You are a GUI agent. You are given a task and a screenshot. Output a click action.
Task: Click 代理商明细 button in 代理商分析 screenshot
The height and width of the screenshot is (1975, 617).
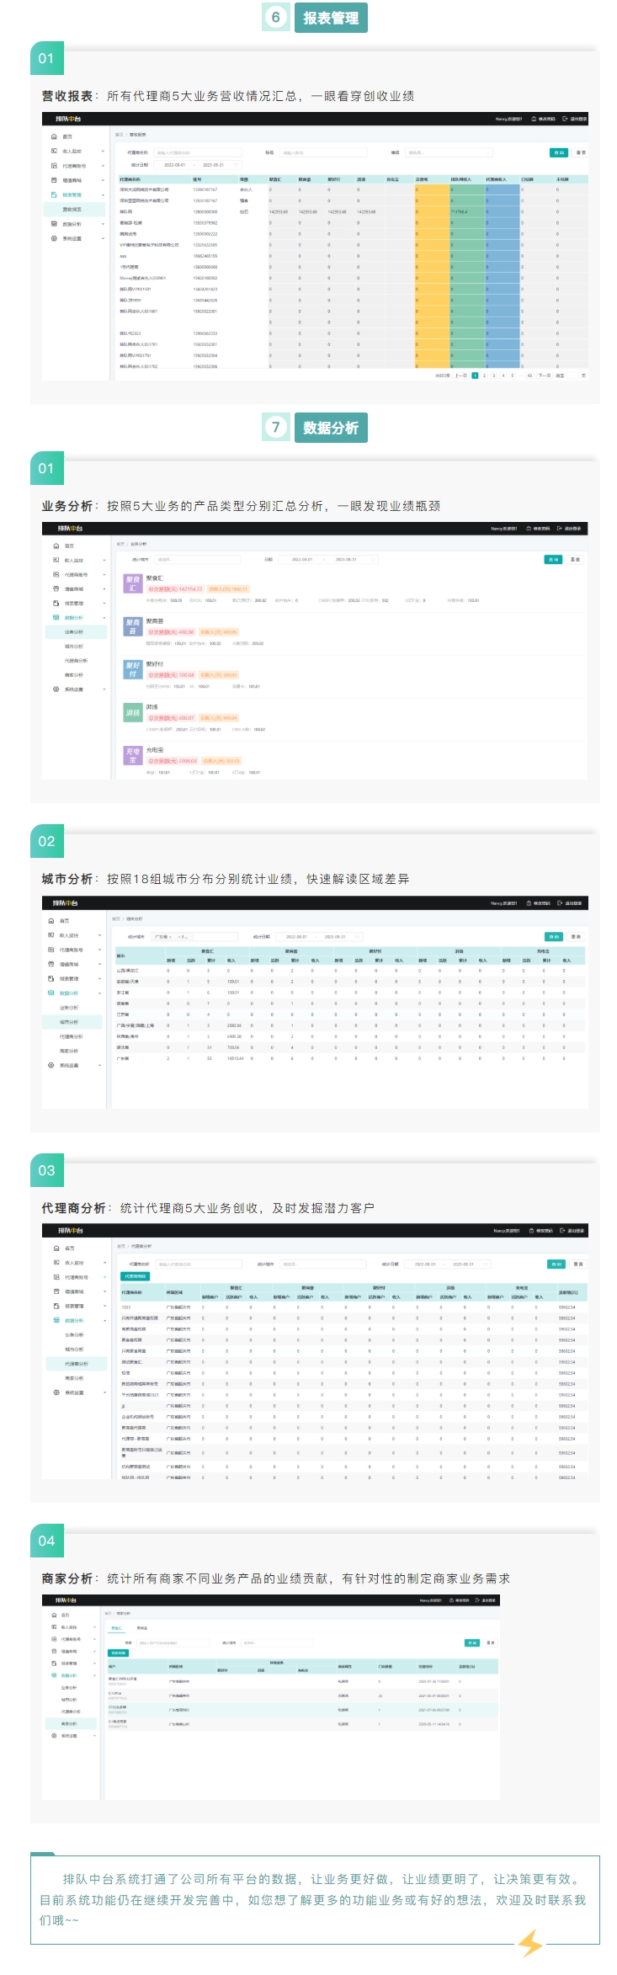pos(136,1276)
